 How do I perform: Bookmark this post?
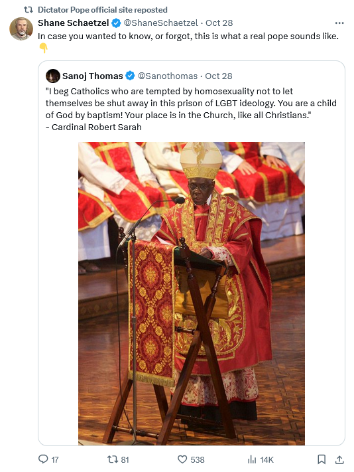322,459
